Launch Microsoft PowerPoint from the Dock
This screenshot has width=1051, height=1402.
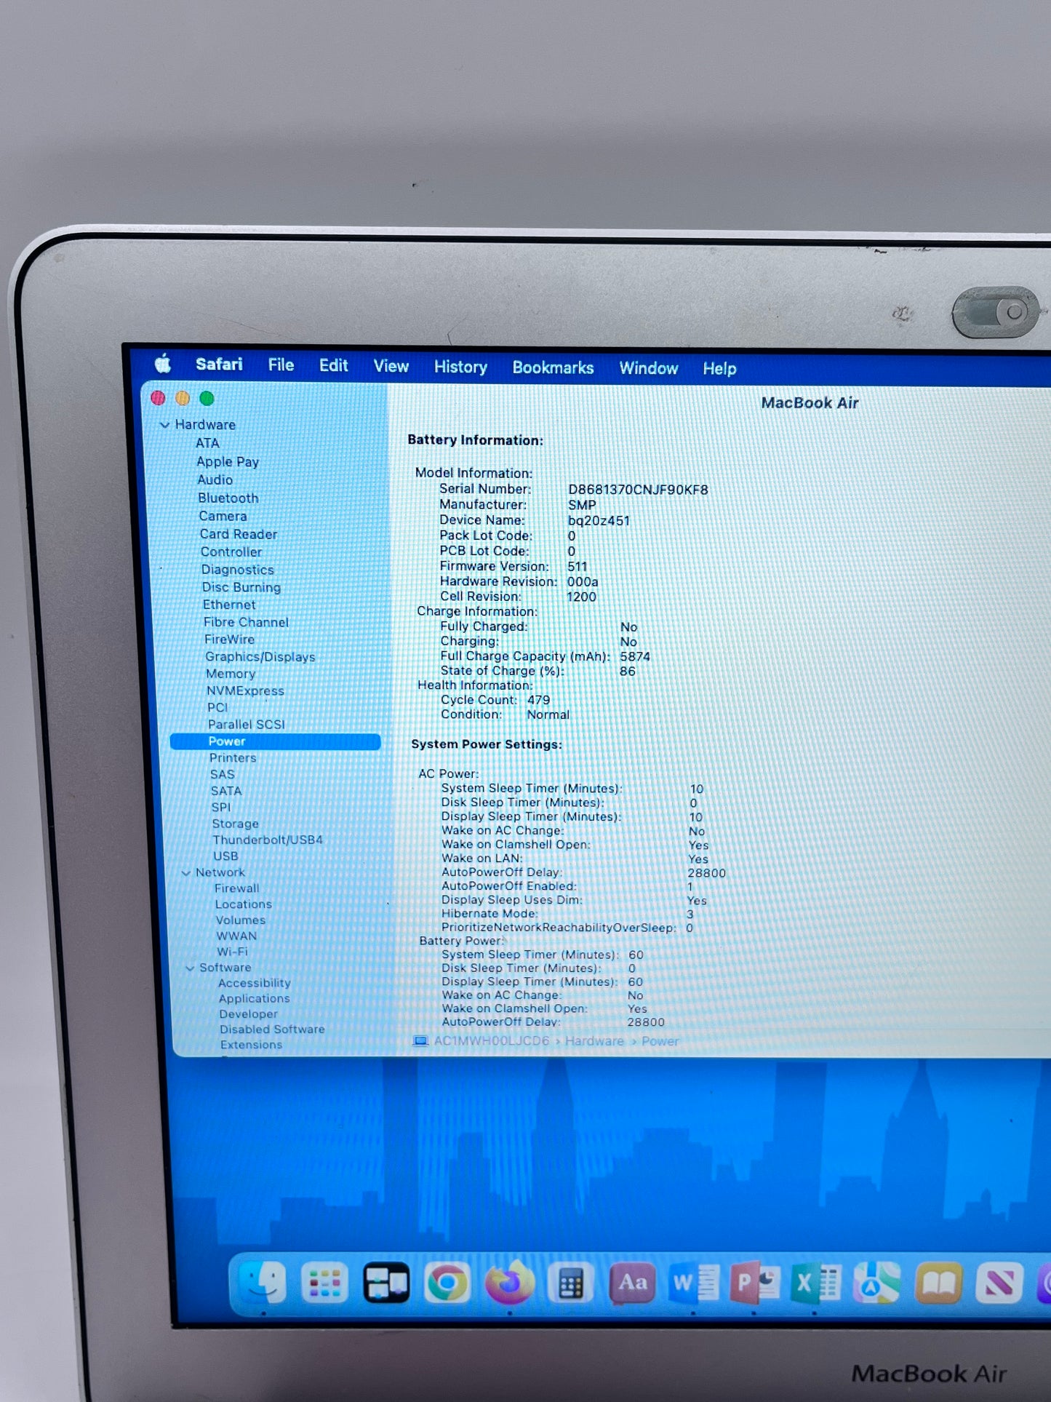tap(754, 1284)
